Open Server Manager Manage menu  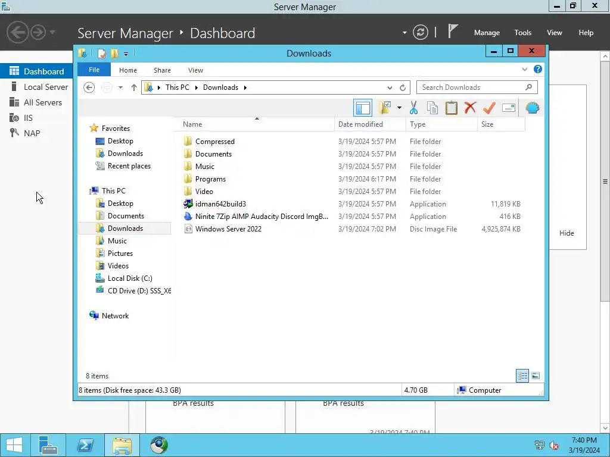click(487, 33)
